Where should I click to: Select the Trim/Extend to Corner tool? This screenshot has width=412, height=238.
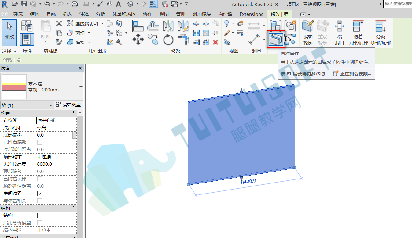coord(183,40)
